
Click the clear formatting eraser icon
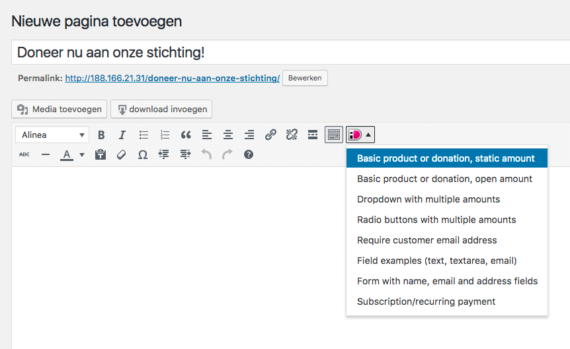click(x=121, y=155)
